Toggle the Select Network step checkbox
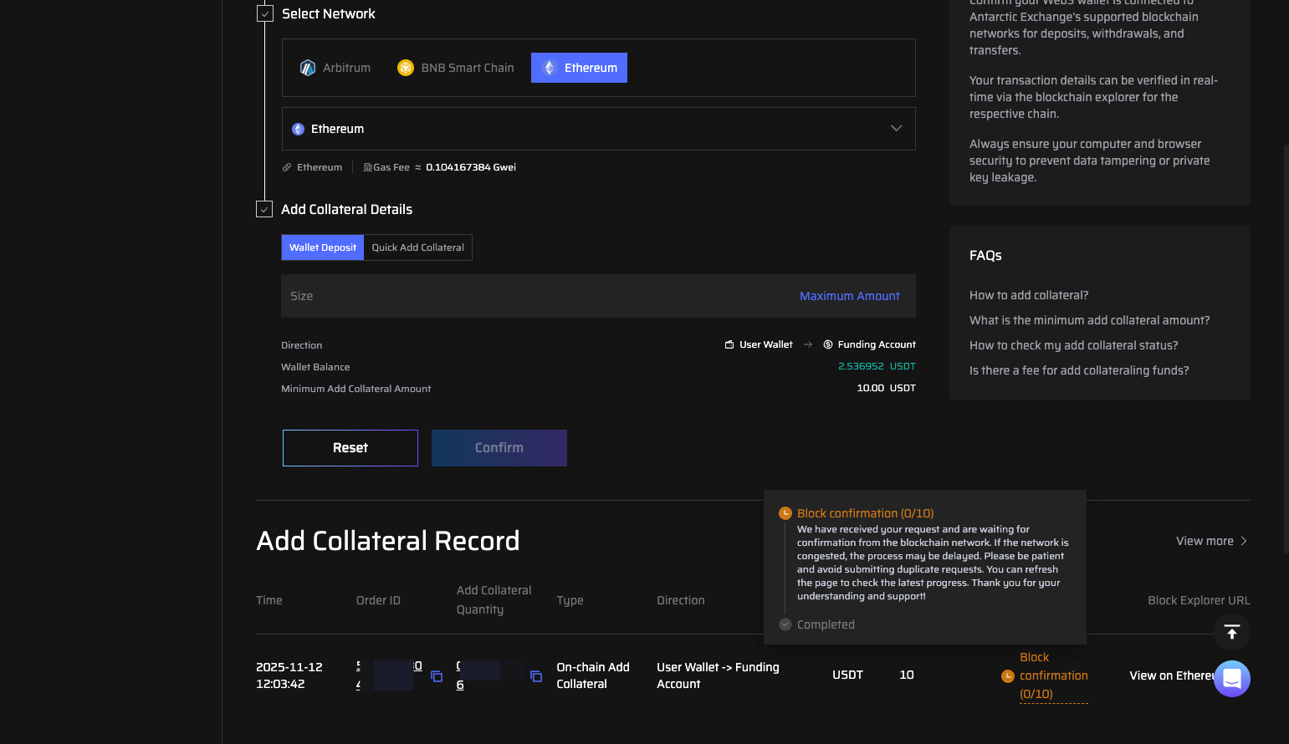This screenshot has height=744, width=1289. point(264,13)
